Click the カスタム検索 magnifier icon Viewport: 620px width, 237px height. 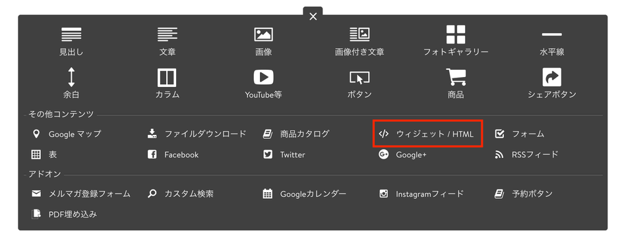(x=152, y=194)
